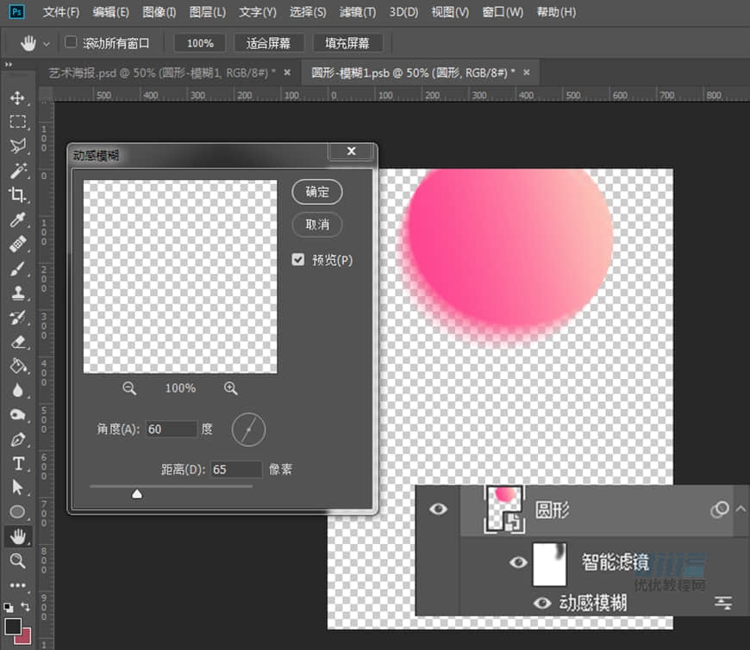Zoom in on blur preview
The height and width of the screenshot is (650, 750).
click(230, 388)
